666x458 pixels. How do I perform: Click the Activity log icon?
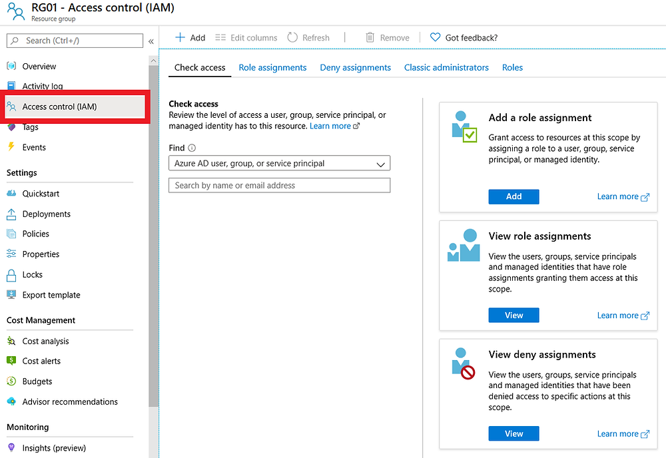[11, 85]
